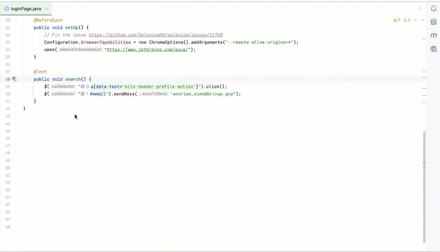Click the andrian_simn@brings.gvp email string

point(204,94)
